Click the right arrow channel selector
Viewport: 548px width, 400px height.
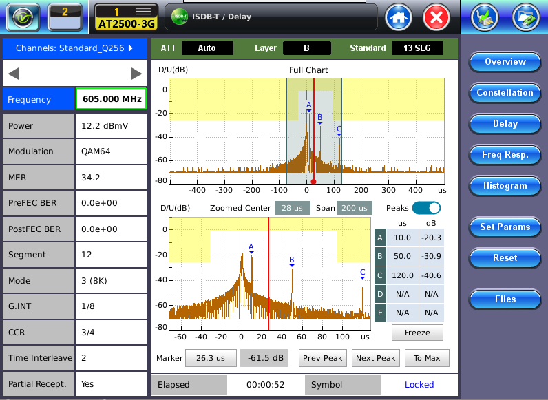click(x=136, y=74)
